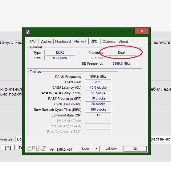
Task: Click the Row Refresh Cycle Time (tRFC) label
Action: pyautogui.click(x=58, y=110)
